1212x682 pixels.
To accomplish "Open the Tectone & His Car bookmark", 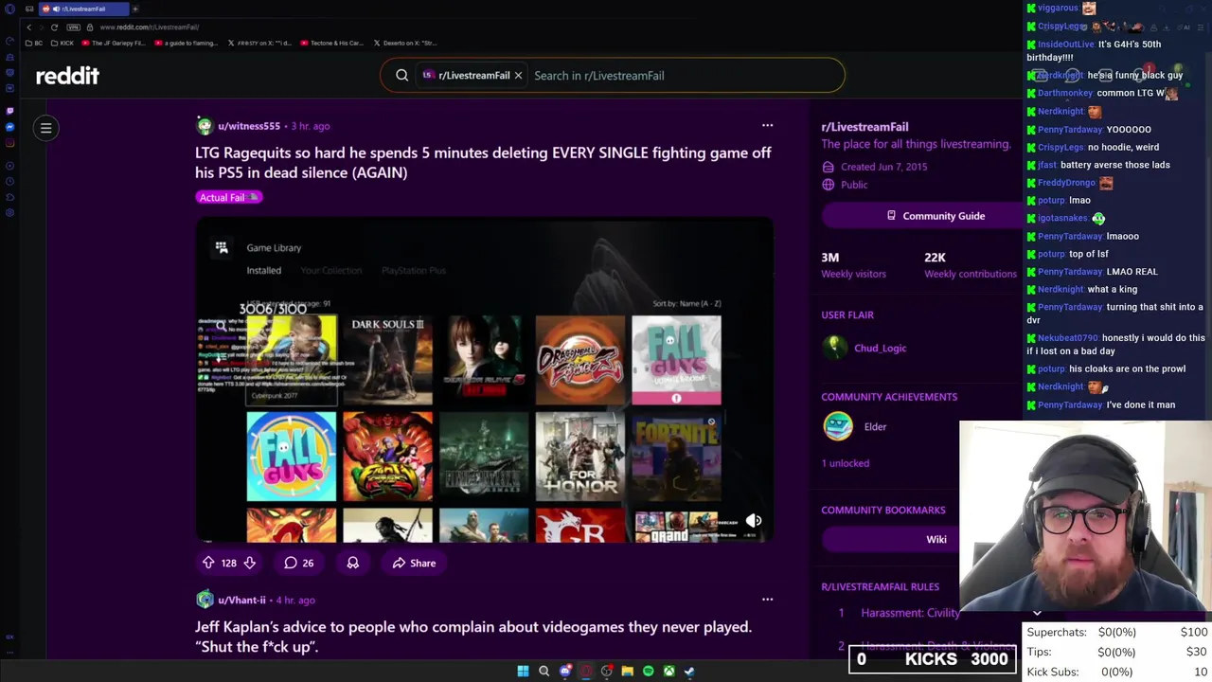I will (331, 43).
